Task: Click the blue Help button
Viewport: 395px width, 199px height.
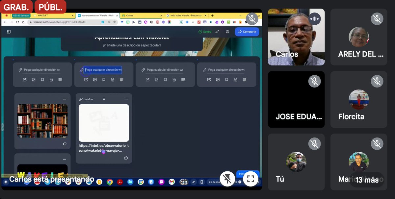Action: click(248, 174)
